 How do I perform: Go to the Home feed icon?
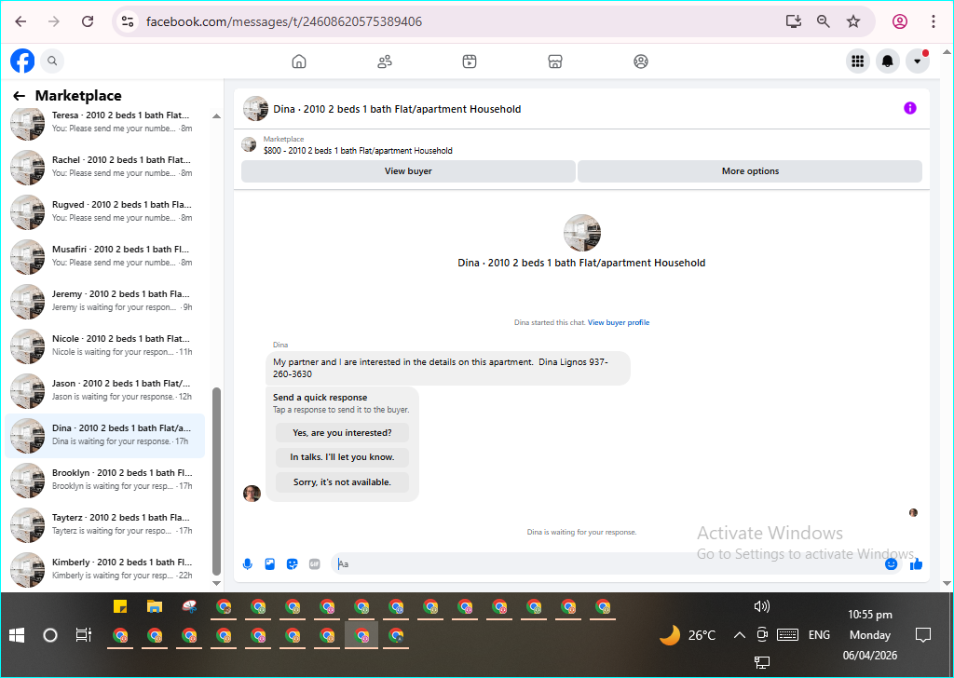[x=299, y=61]
